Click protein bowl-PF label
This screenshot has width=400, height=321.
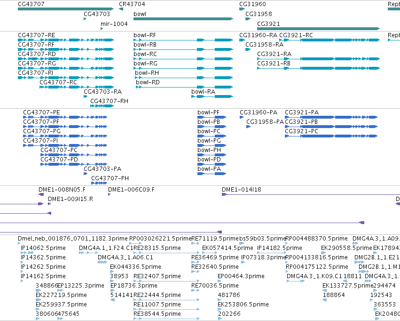(208, 112)
